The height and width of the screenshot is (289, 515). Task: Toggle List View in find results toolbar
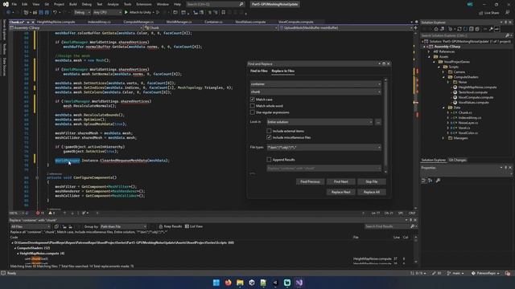[194, 226]
